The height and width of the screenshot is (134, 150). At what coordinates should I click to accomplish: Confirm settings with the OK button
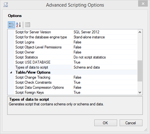tap(106, 123)
